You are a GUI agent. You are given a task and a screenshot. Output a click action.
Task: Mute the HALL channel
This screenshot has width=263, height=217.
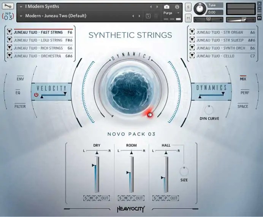160,198
